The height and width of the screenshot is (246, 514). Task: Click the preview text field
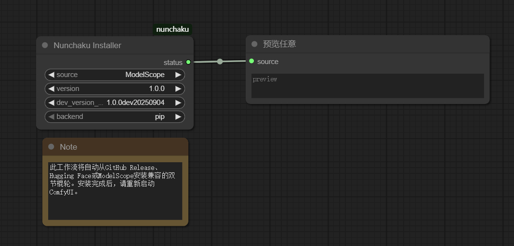coord(368,86)
